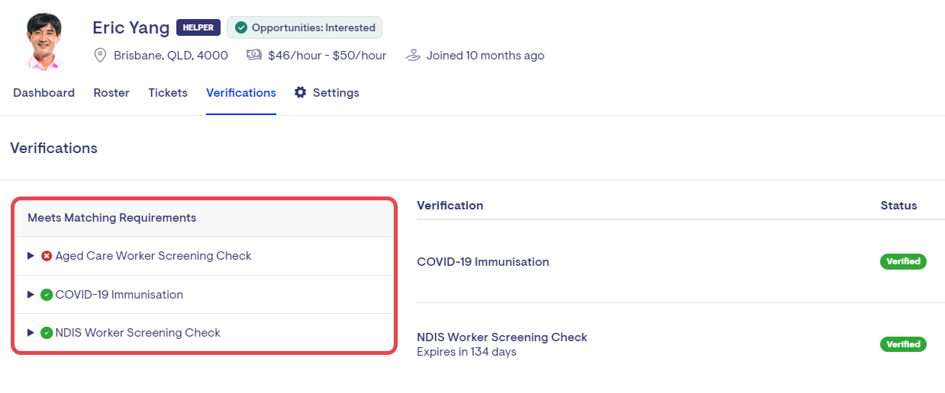Click the green check beside NDIS Worker Screening
The image size is (945, 393).
tap(47, 333)
